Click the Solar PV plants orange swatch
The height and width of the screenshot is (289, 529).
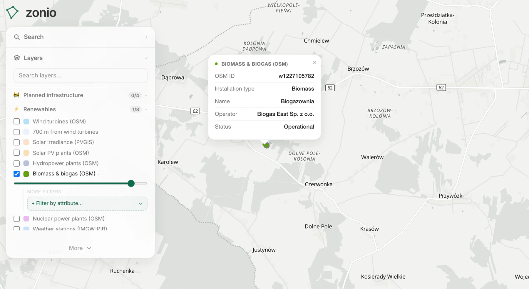tap(26, 153)
